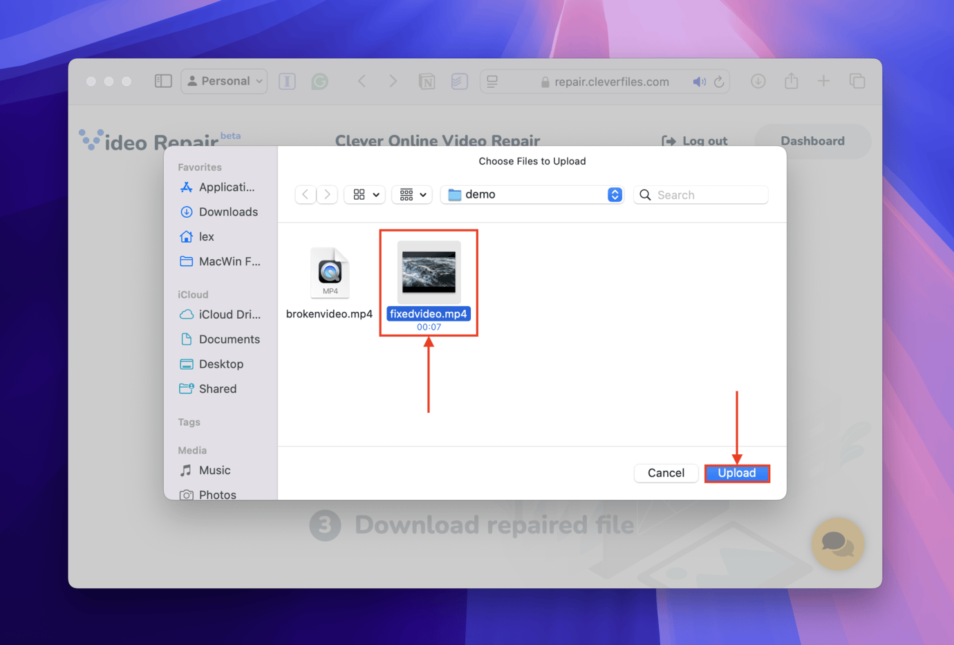
Task: Toggle the Safari sidebar icon
Action: click(x=163, y=82)
